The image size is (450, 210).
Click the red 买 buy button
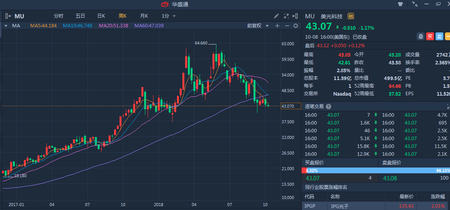pos(430,36)
